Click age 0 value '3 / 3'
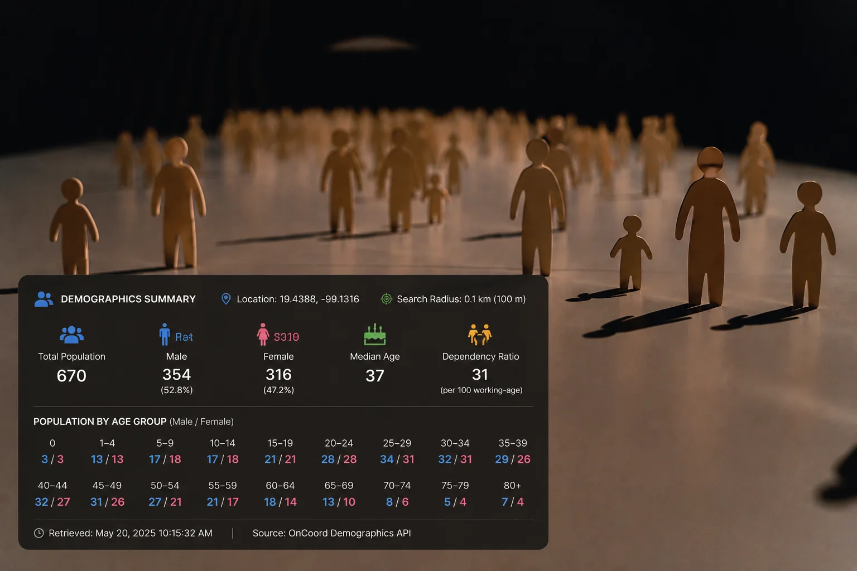 click(x=52, y=459)
